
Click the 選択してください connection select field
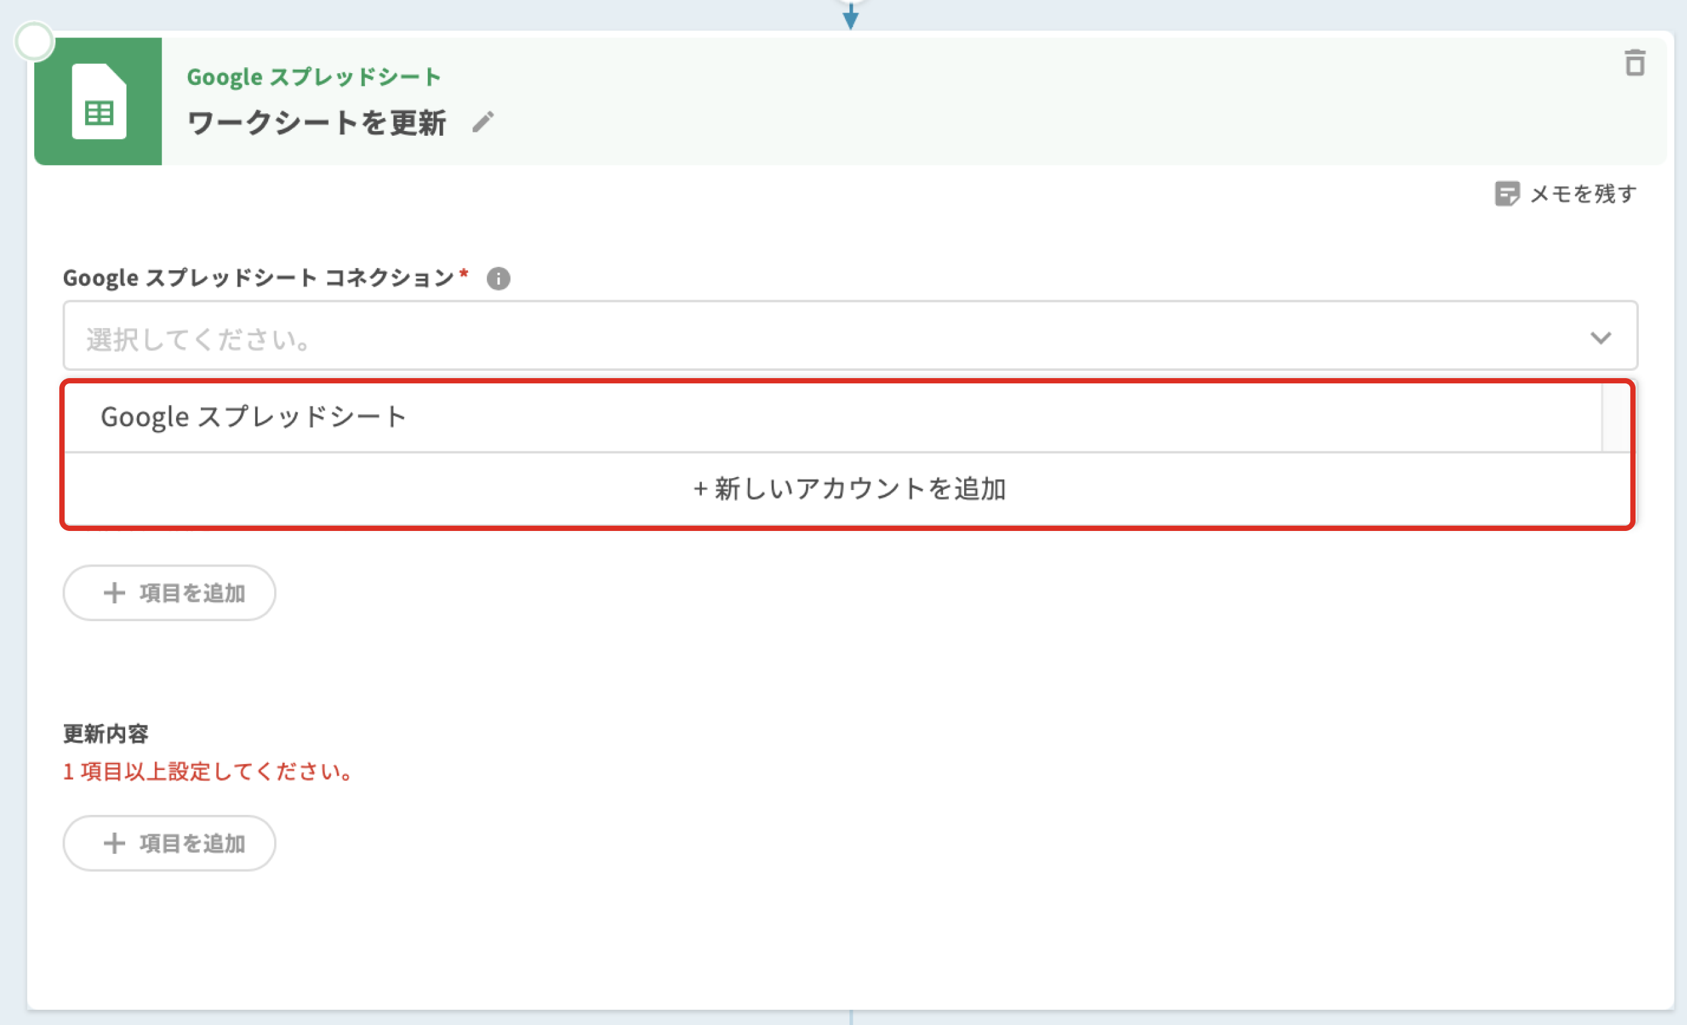[822, 337]
